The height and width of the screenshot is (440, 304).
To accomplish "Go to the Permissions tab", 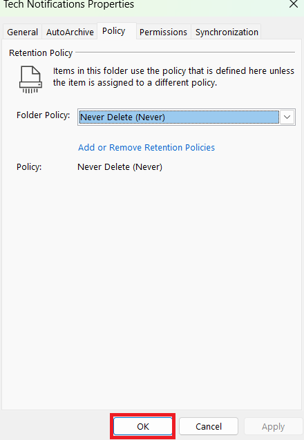I will (x=163, y=32).
